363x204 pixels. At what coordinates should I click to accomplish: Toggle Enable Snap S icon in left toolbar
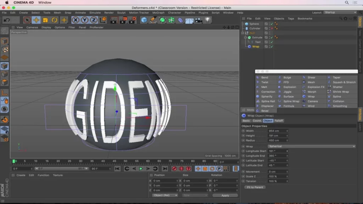5,109
